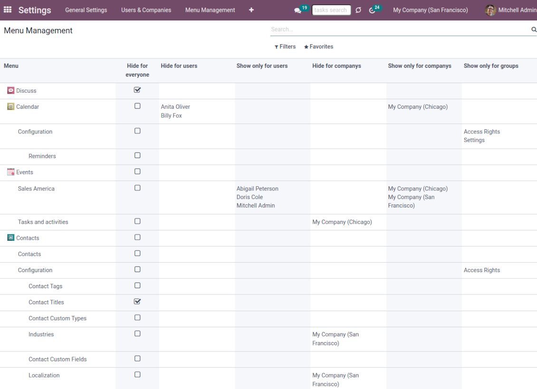
Task: Tick the Sales America hide checkbox
Action: click(x=137, y=188)
